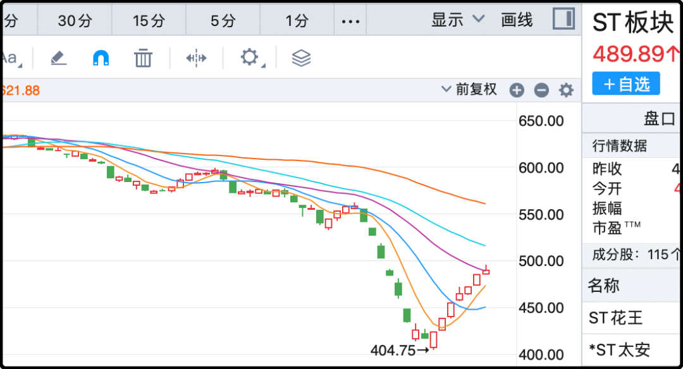Open chart indicator settings gear
Image resolution: width=683 pixels, height=369 pixels.
click(x=566, y=90)
